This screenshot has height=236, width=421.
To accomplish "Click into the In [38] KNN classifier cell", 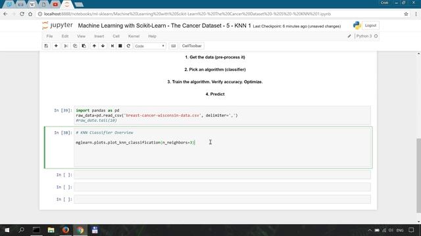I will 222,147.
